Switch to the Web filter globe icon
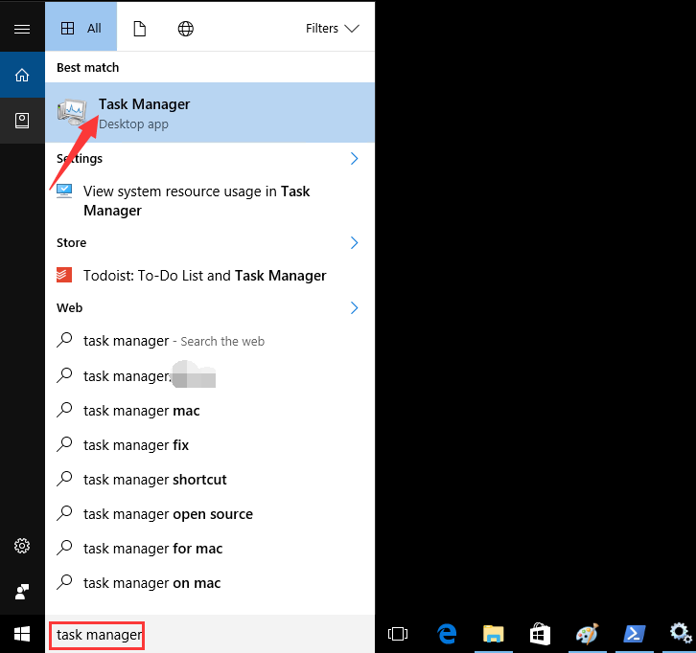Viewport: 696px width, 653px height. coord(186,29)
